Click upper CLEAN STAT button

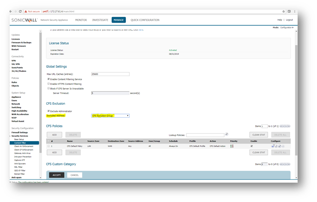258,135
